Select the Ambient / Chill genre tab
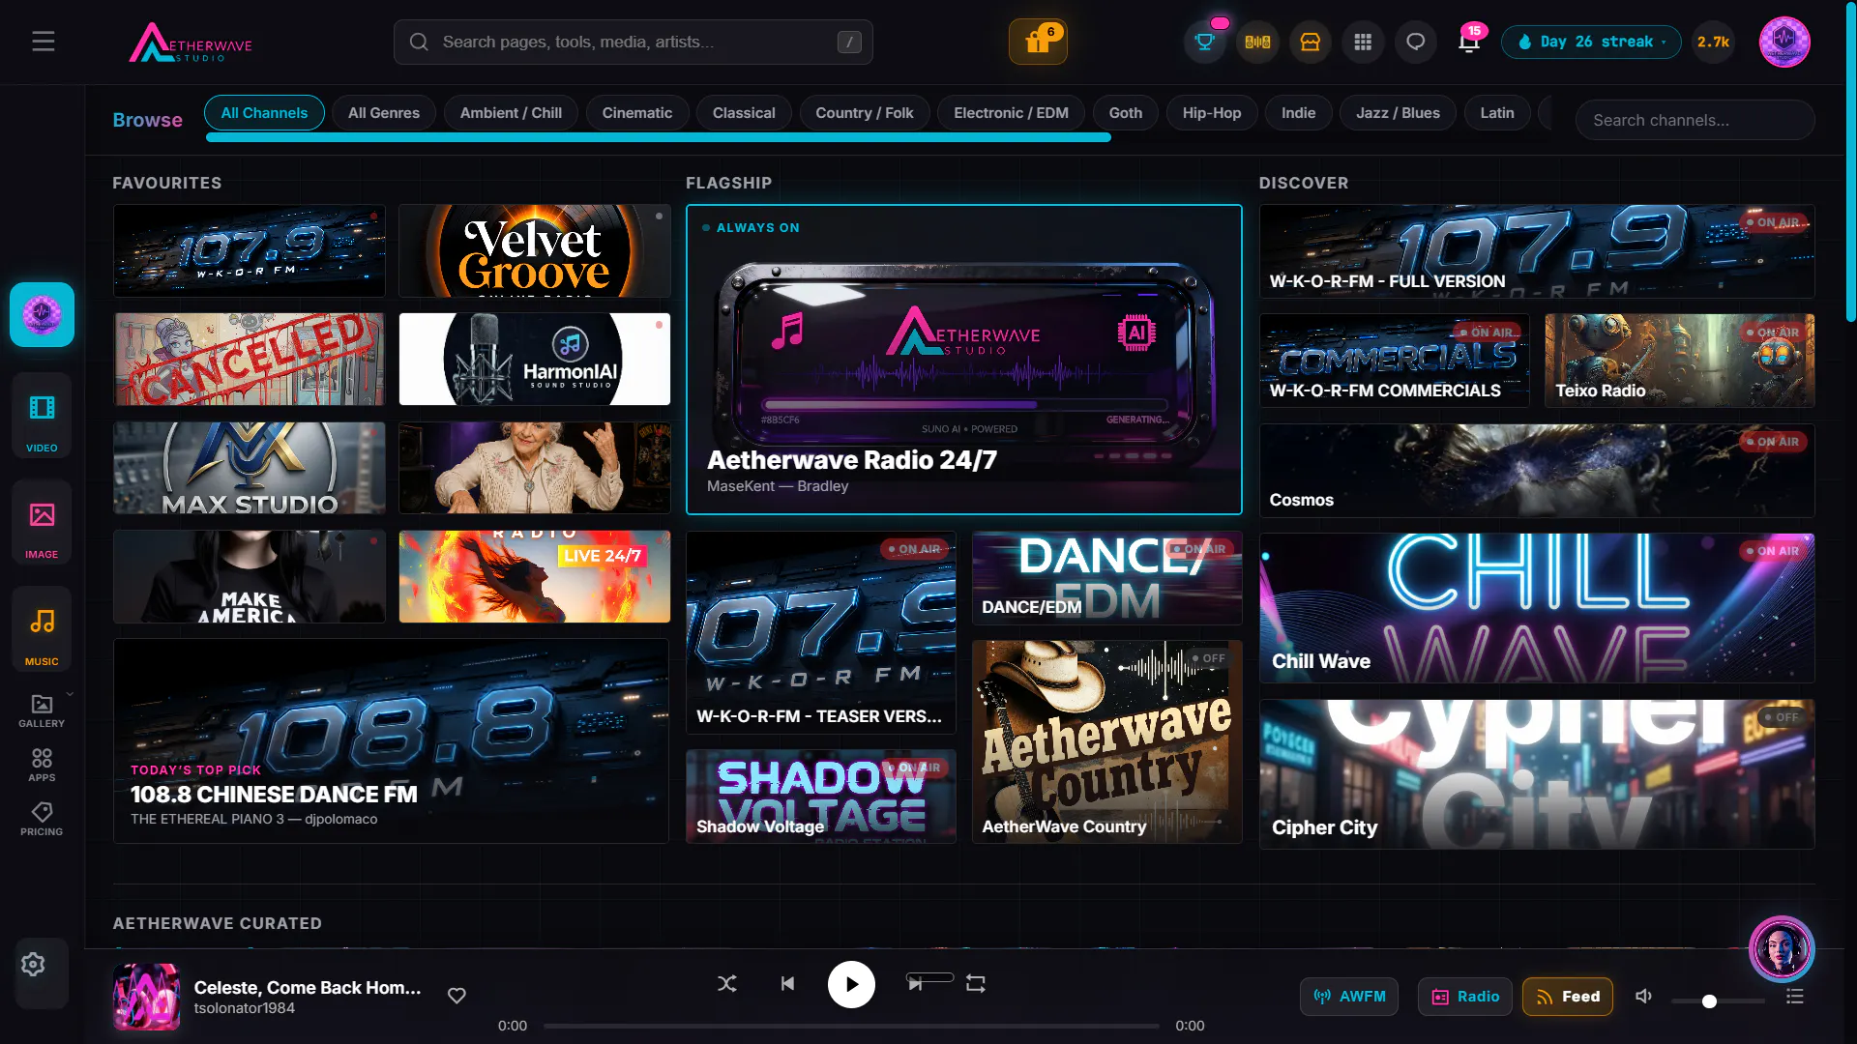This screenshot has width=1857, height=1044. 511,113
